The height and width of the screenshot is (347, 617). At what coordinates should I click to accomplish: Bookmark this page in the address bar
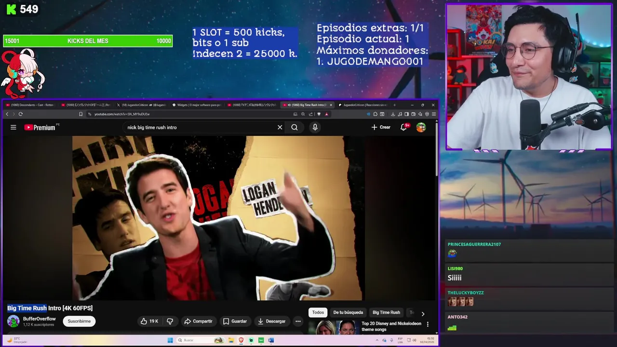point(81,114)
